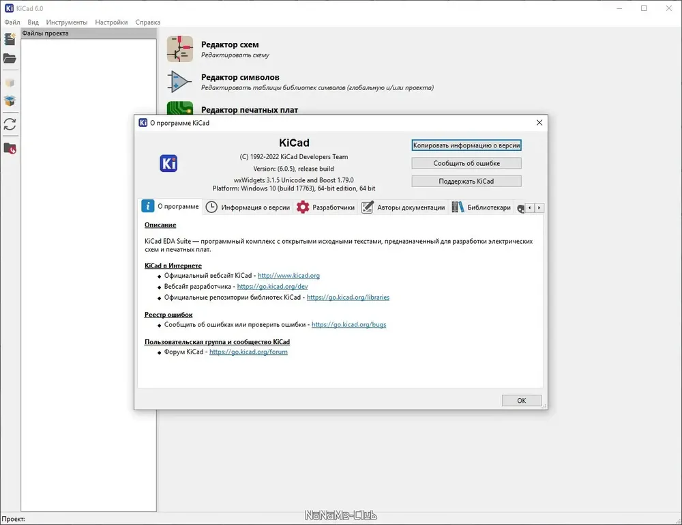Click the Реестр ошибок heading
The width and height of the screenshot is (682, 525).
tap(168, 315)
